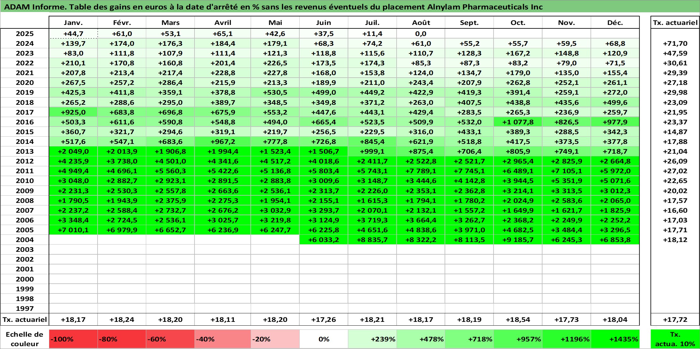Select cell +3 293,7 in 2007 Juin
700x349 pixels.
point(324,210)
